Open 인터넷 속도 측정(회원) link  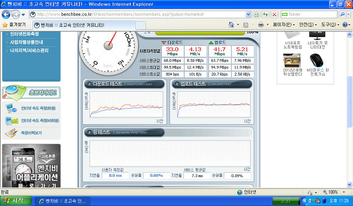pos(38,108)
